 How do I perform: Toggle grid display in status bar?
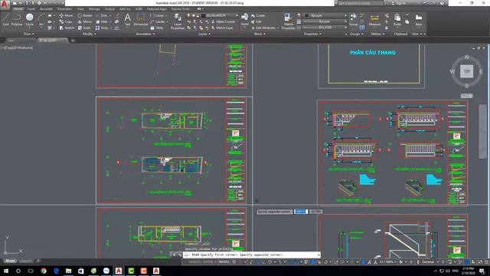point(234,262)
